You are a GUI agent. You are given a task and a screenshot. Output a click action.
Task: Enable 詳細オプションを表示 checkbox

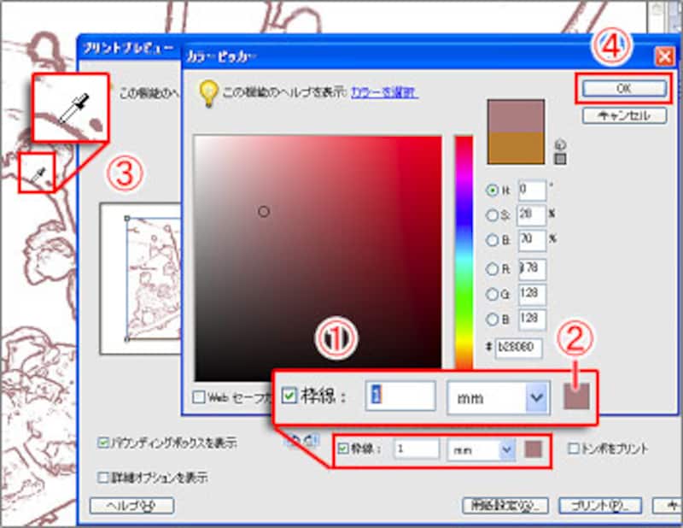(x=102, y=478)
